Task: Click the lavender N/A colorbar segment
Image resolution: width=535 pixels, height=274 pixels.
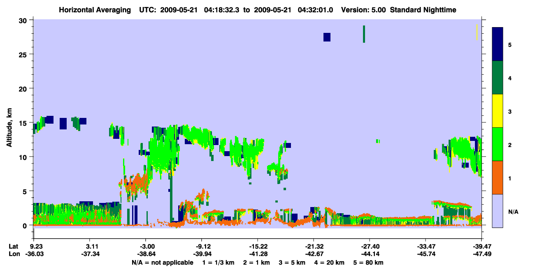Action: (x=498, y=211)
